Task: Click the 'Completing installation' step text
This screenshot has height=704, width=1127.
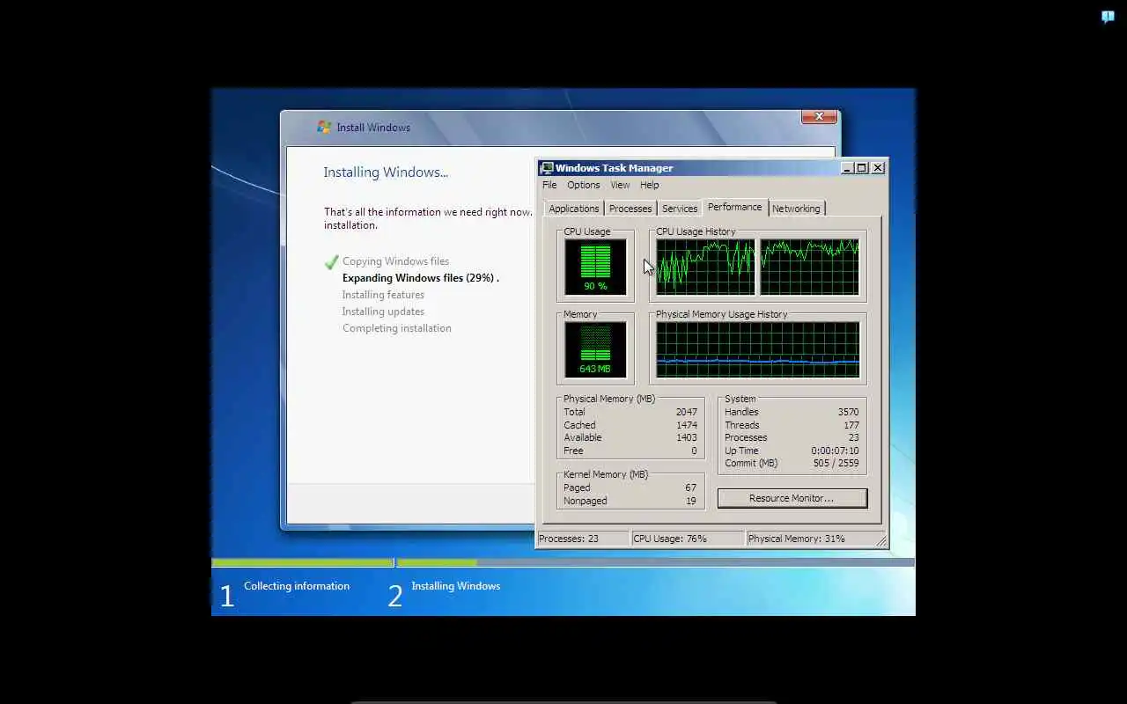Action: tap(397, 328)
